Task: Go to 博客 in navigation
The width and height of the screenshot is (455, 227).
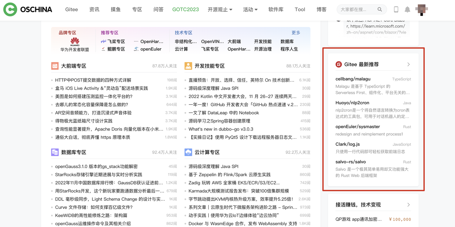Action: pyautogui.click(x=321, y=10)
